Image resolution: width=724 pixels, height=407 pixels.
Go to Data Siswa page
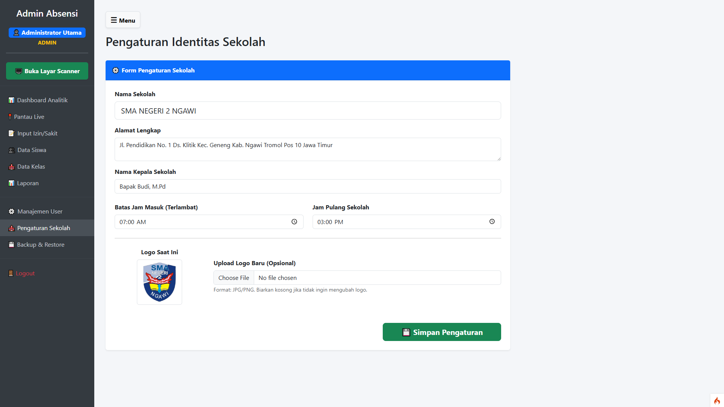click(32, 150)
